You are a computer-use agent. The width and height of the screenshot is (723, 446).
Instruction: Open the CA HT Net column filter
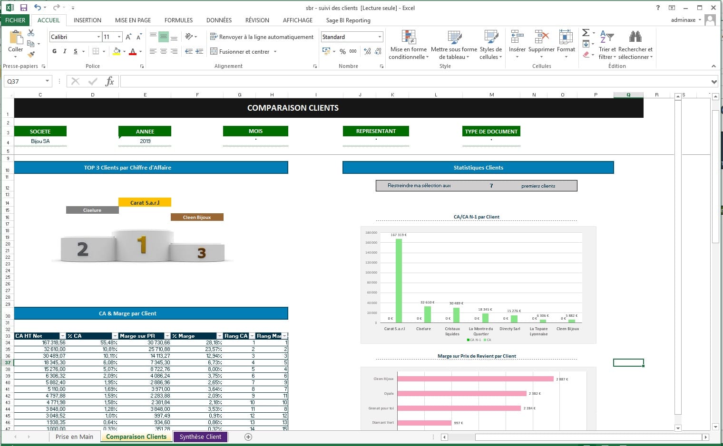click(x=62, y=336)
